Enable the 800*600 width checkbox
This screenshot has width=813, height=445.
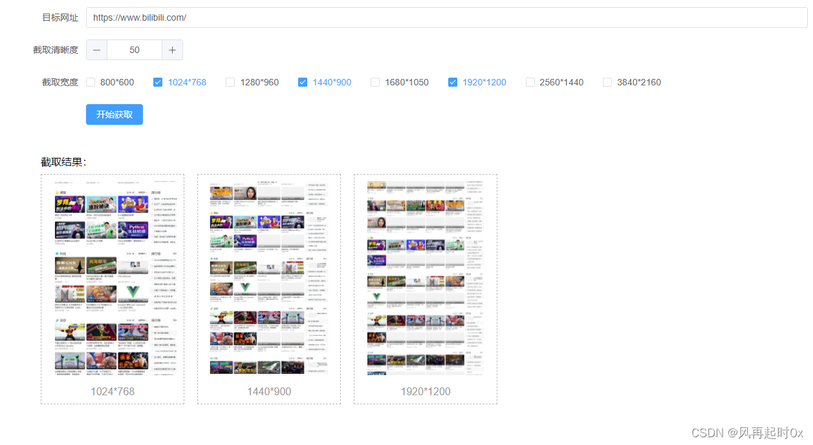click(x=91, y=82)
